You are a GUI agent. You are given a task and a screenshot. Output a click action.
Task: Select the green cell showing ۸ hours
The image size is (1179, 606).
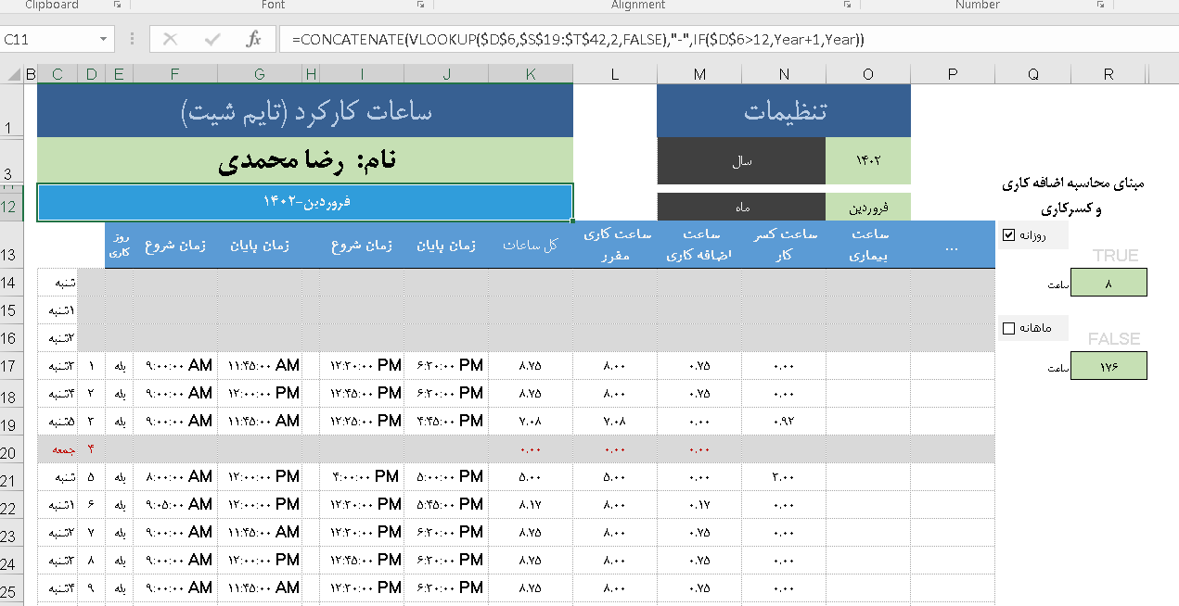pos(1109,284)
